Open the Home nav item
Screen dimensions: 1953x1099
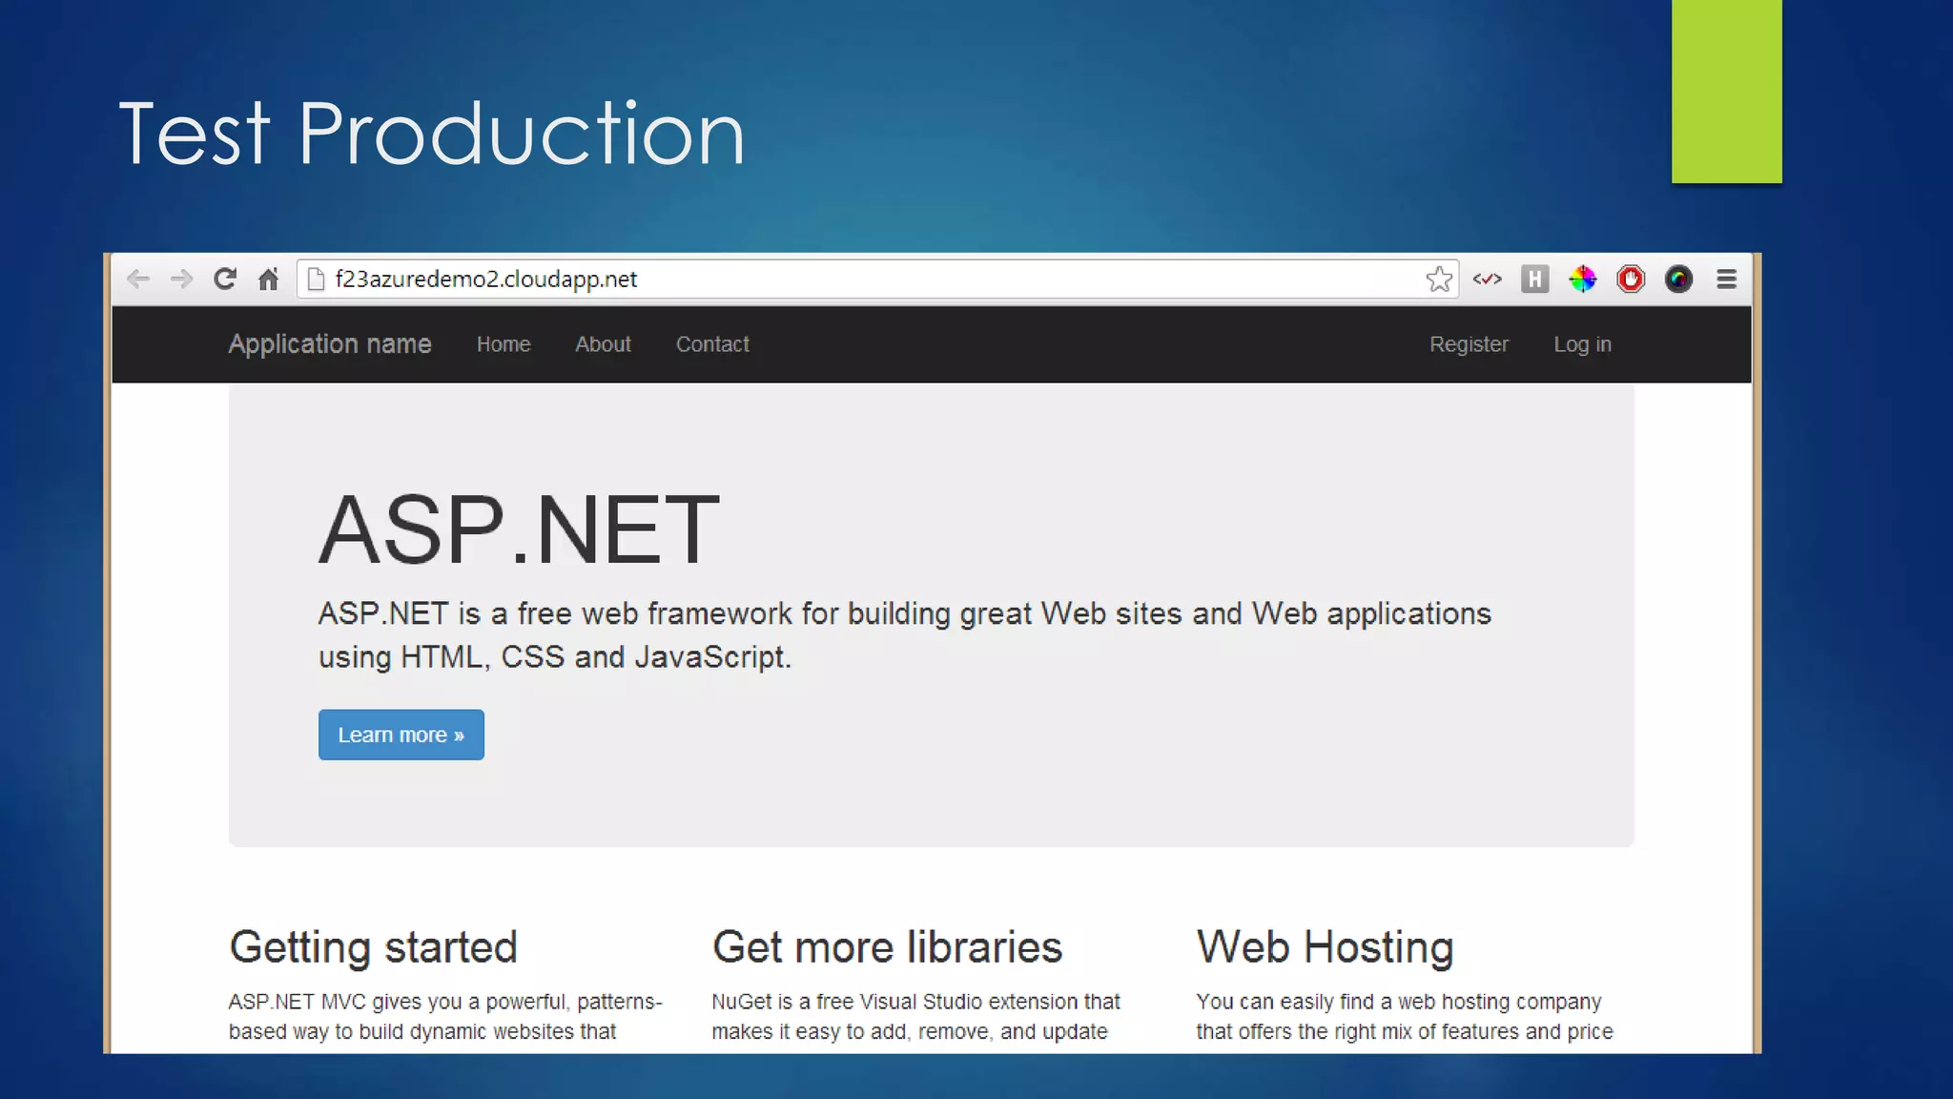(x=504, y=344)
